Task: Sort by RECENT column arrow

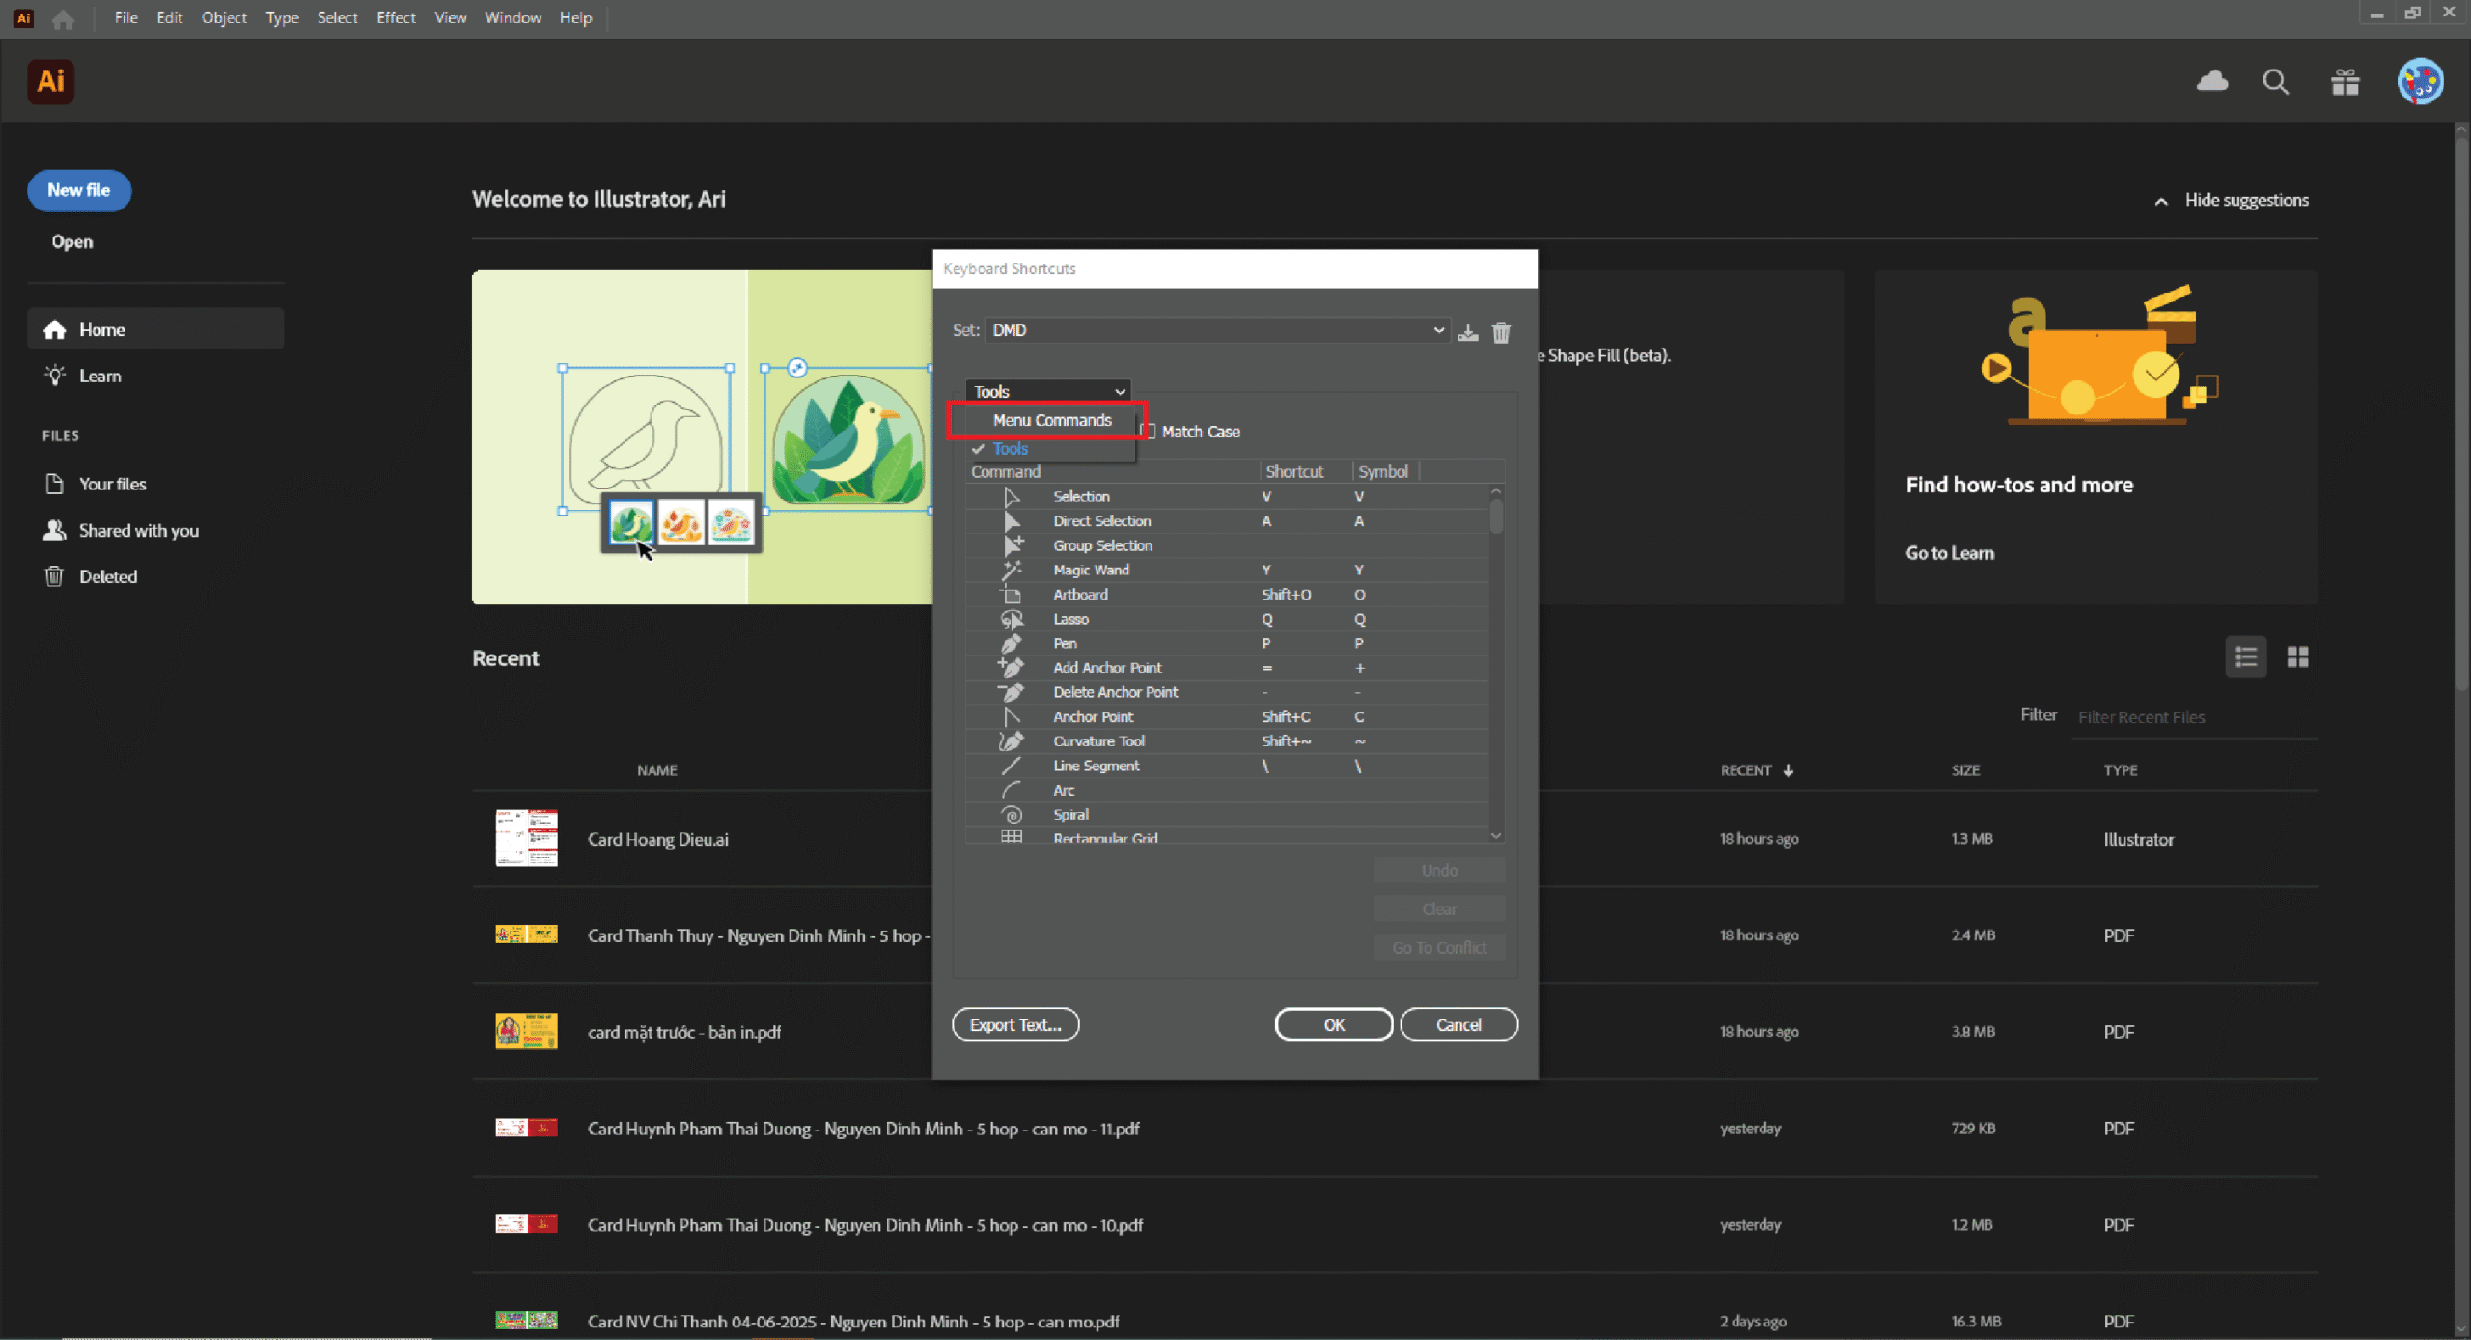Action: pos(1789,770)
